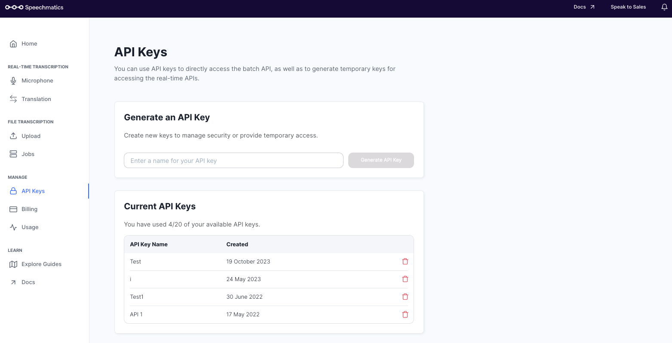This screenshot has width=672, height=343.
Task: Select API Keys in sidebar
Action: [x=33, y=191]
